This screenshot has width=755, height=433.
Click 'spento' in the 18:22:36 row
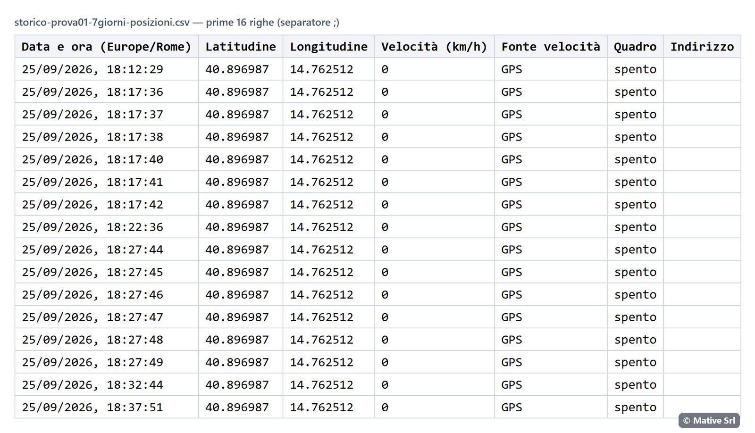635,227
